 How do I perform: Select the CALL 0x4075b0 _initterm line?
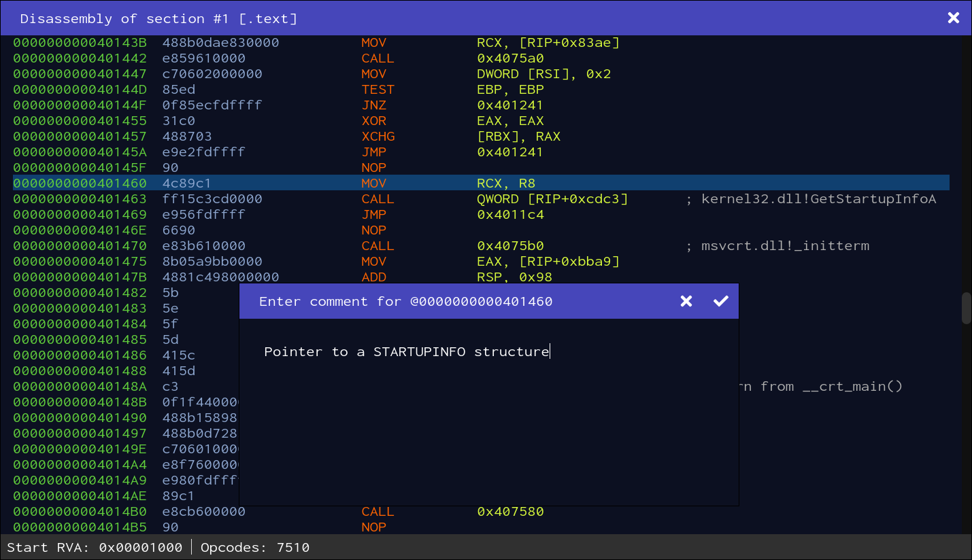coord(481,245)
